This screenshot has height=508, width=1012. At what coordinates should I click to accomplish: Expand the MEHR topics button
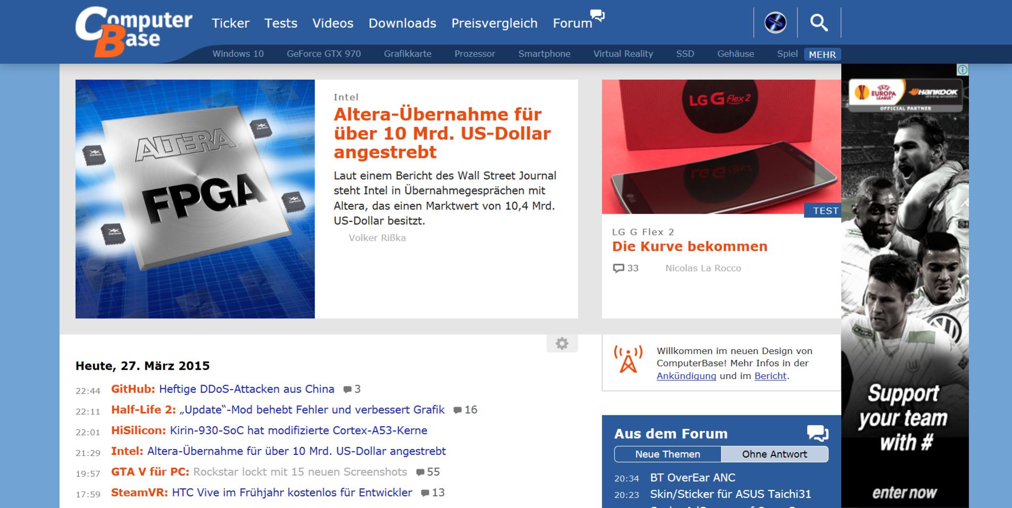(823, 54)
